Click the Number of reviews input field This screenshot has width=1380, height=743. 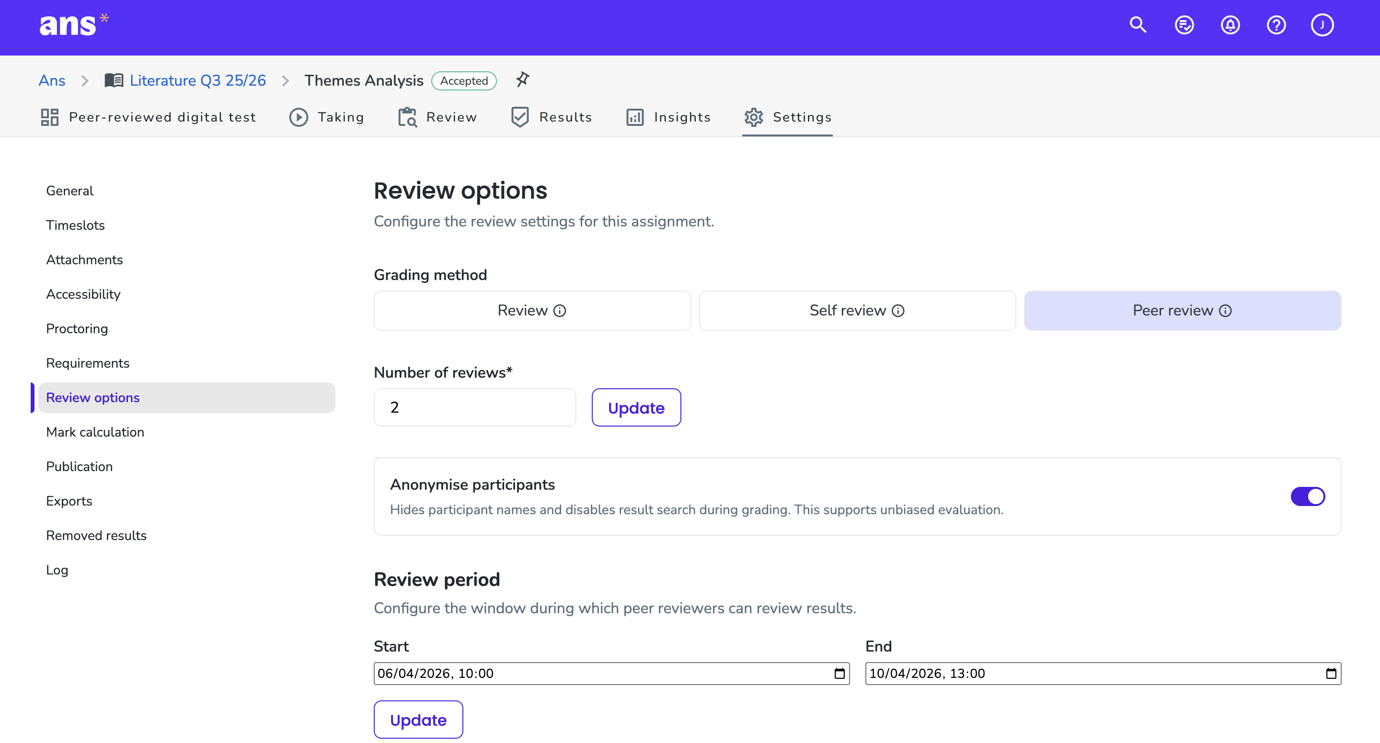(475, 408)
